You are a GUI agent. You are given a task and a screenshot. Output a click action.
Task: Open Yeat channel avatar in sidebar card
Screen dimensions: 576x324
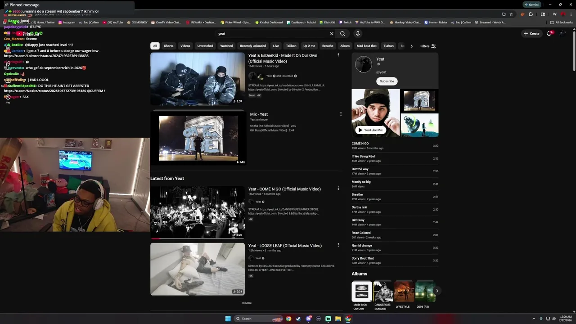[x=364, y=64]
